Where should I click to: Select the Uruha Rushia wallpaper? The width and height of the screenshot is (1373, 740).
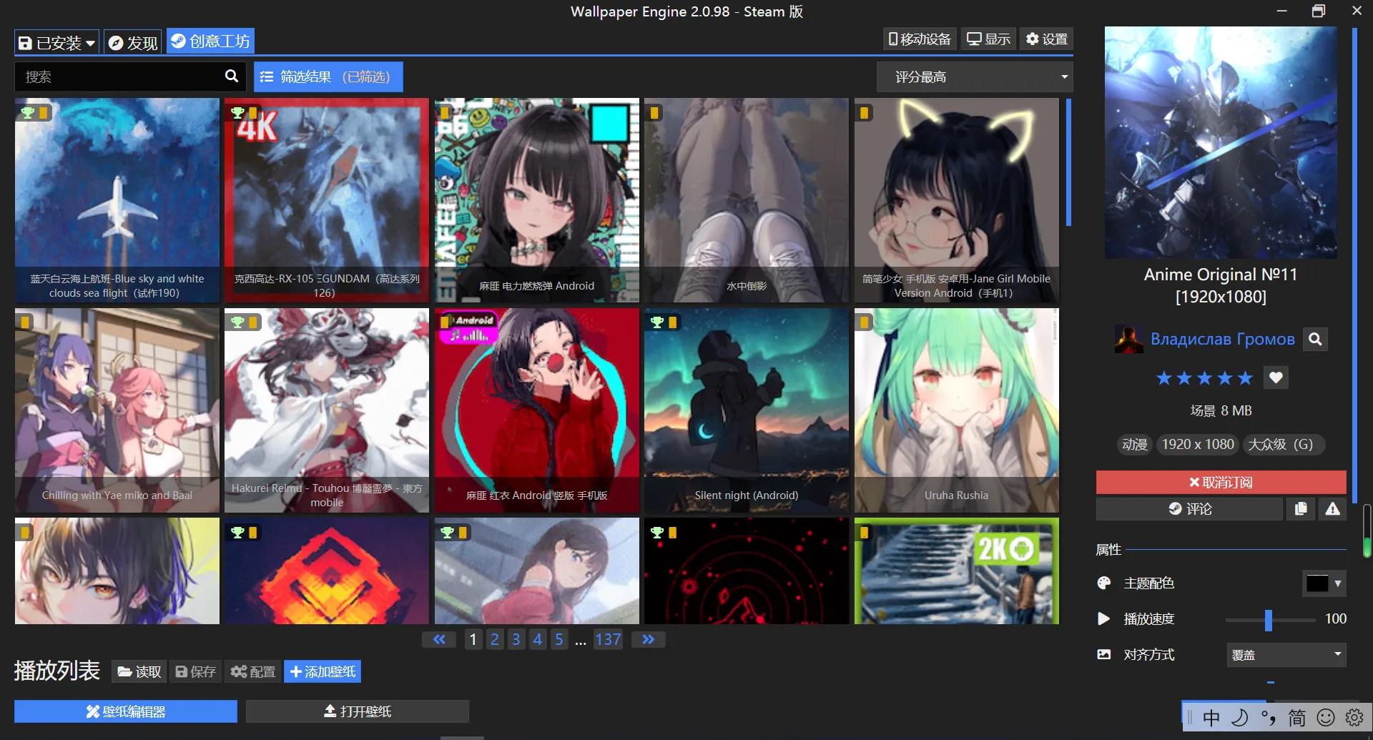coord(957,410)
